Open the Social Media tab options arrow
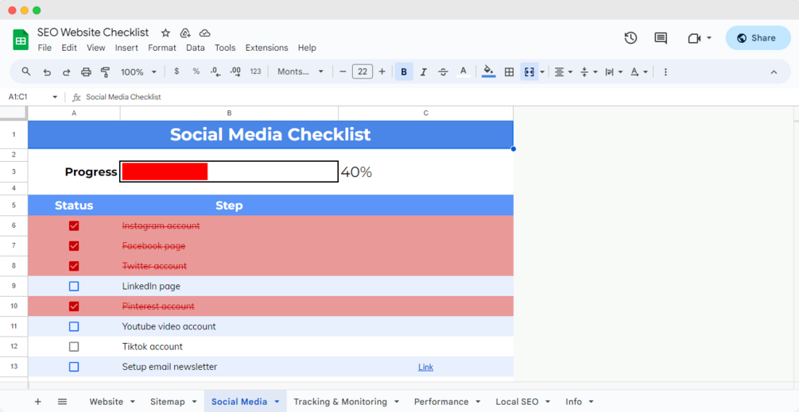 click(277, 402)
